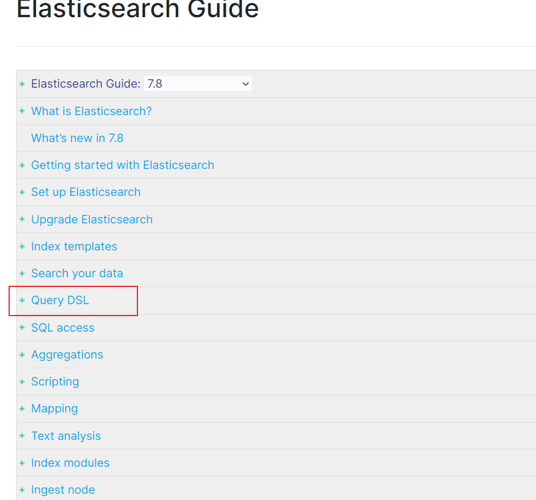Click the plus icon beside Upgrade Elasticsearch
This screenshot has height=500, width=536.
(x=22, y=219)
